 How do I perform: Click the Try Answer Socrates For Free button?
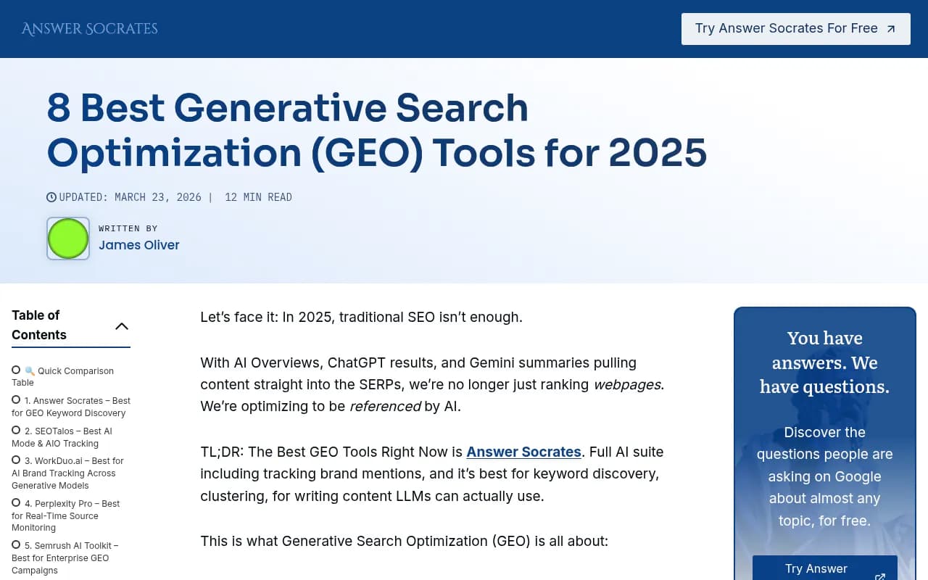[795, 28]
